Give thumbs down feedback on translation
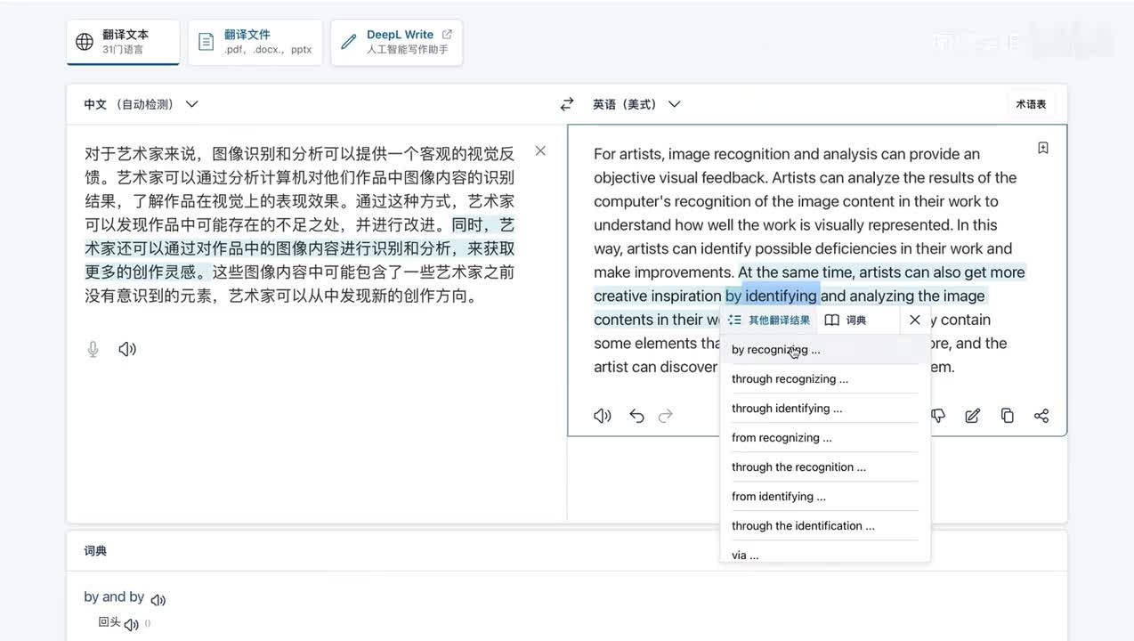 tap(938, 416)
